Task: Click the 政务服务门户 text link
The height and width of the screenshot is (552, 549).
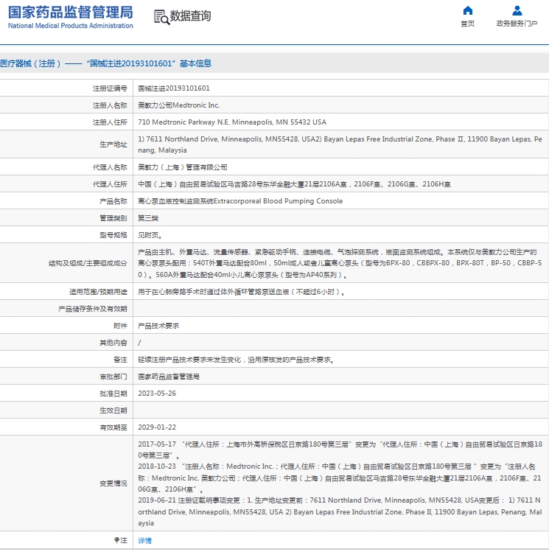Action: pos(517,24)
